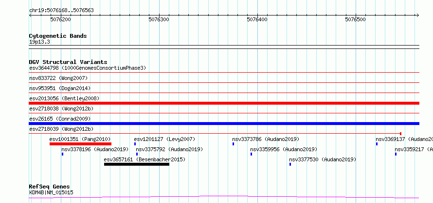Image resolution: width=433 pixels, height=203 pixels.
Task: Click the blue marker under esv1201127
Action: coord(135,144)
